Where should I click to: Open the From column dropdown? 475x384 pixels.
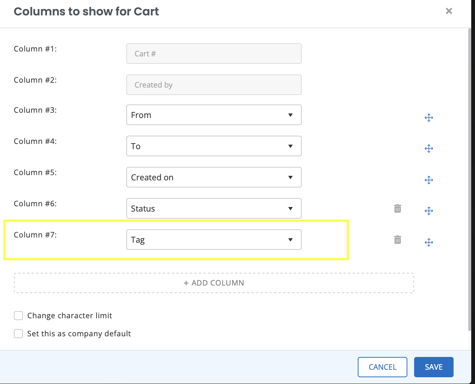(214, 115)
